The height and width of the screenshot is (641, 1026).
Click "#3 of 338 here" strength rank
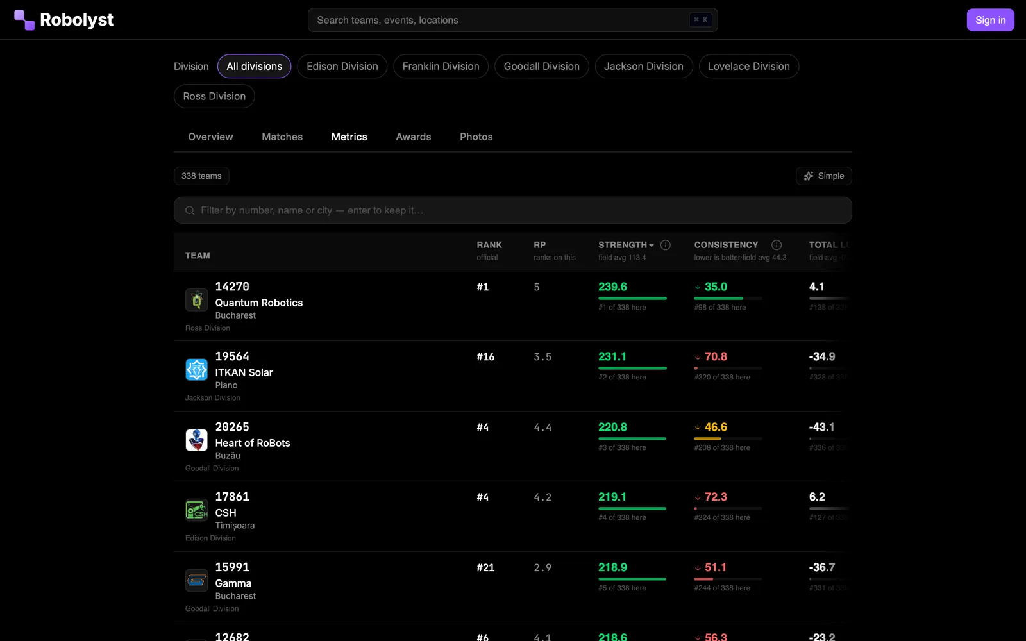[622, 448]
